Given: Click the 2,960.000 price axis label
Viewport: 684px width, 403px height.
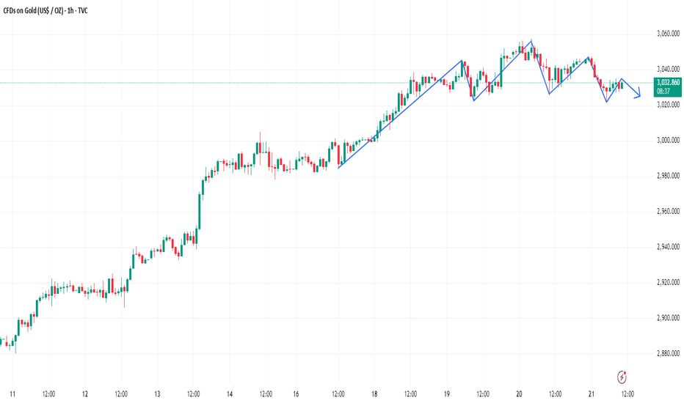Looking at the screenshot, I should 669,211.
